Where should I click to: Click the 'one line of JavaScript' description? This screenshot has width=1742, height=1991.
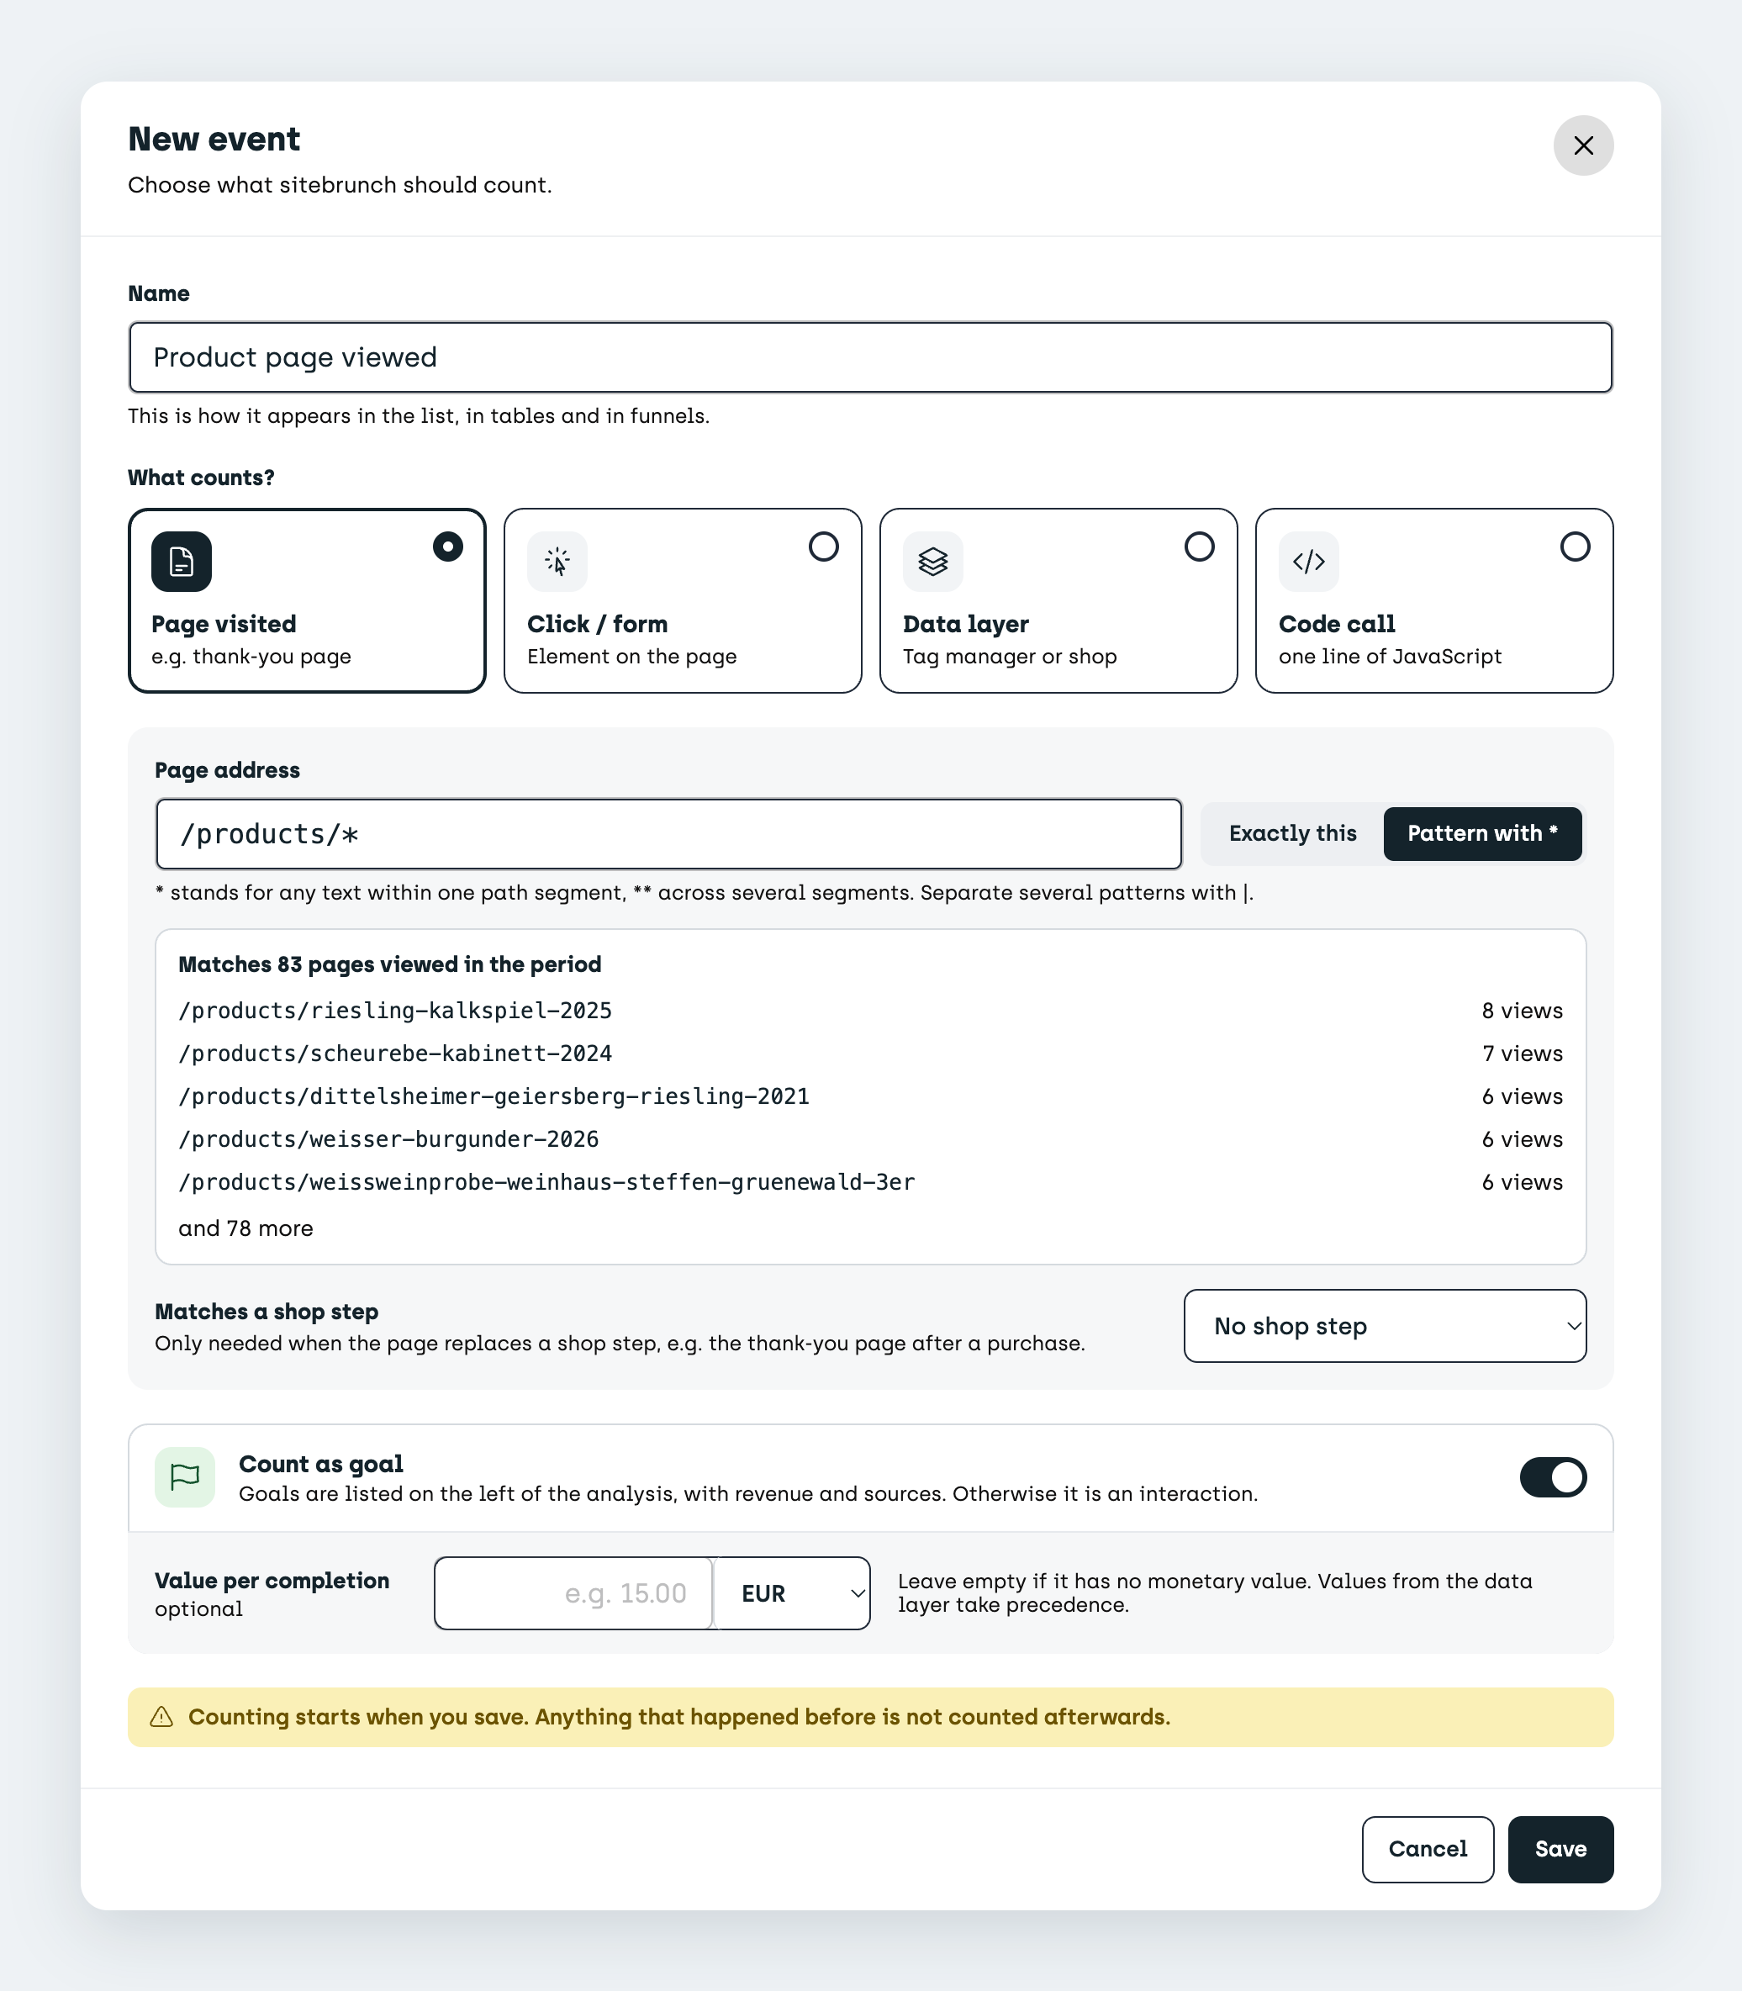[x=1390, y=658]
